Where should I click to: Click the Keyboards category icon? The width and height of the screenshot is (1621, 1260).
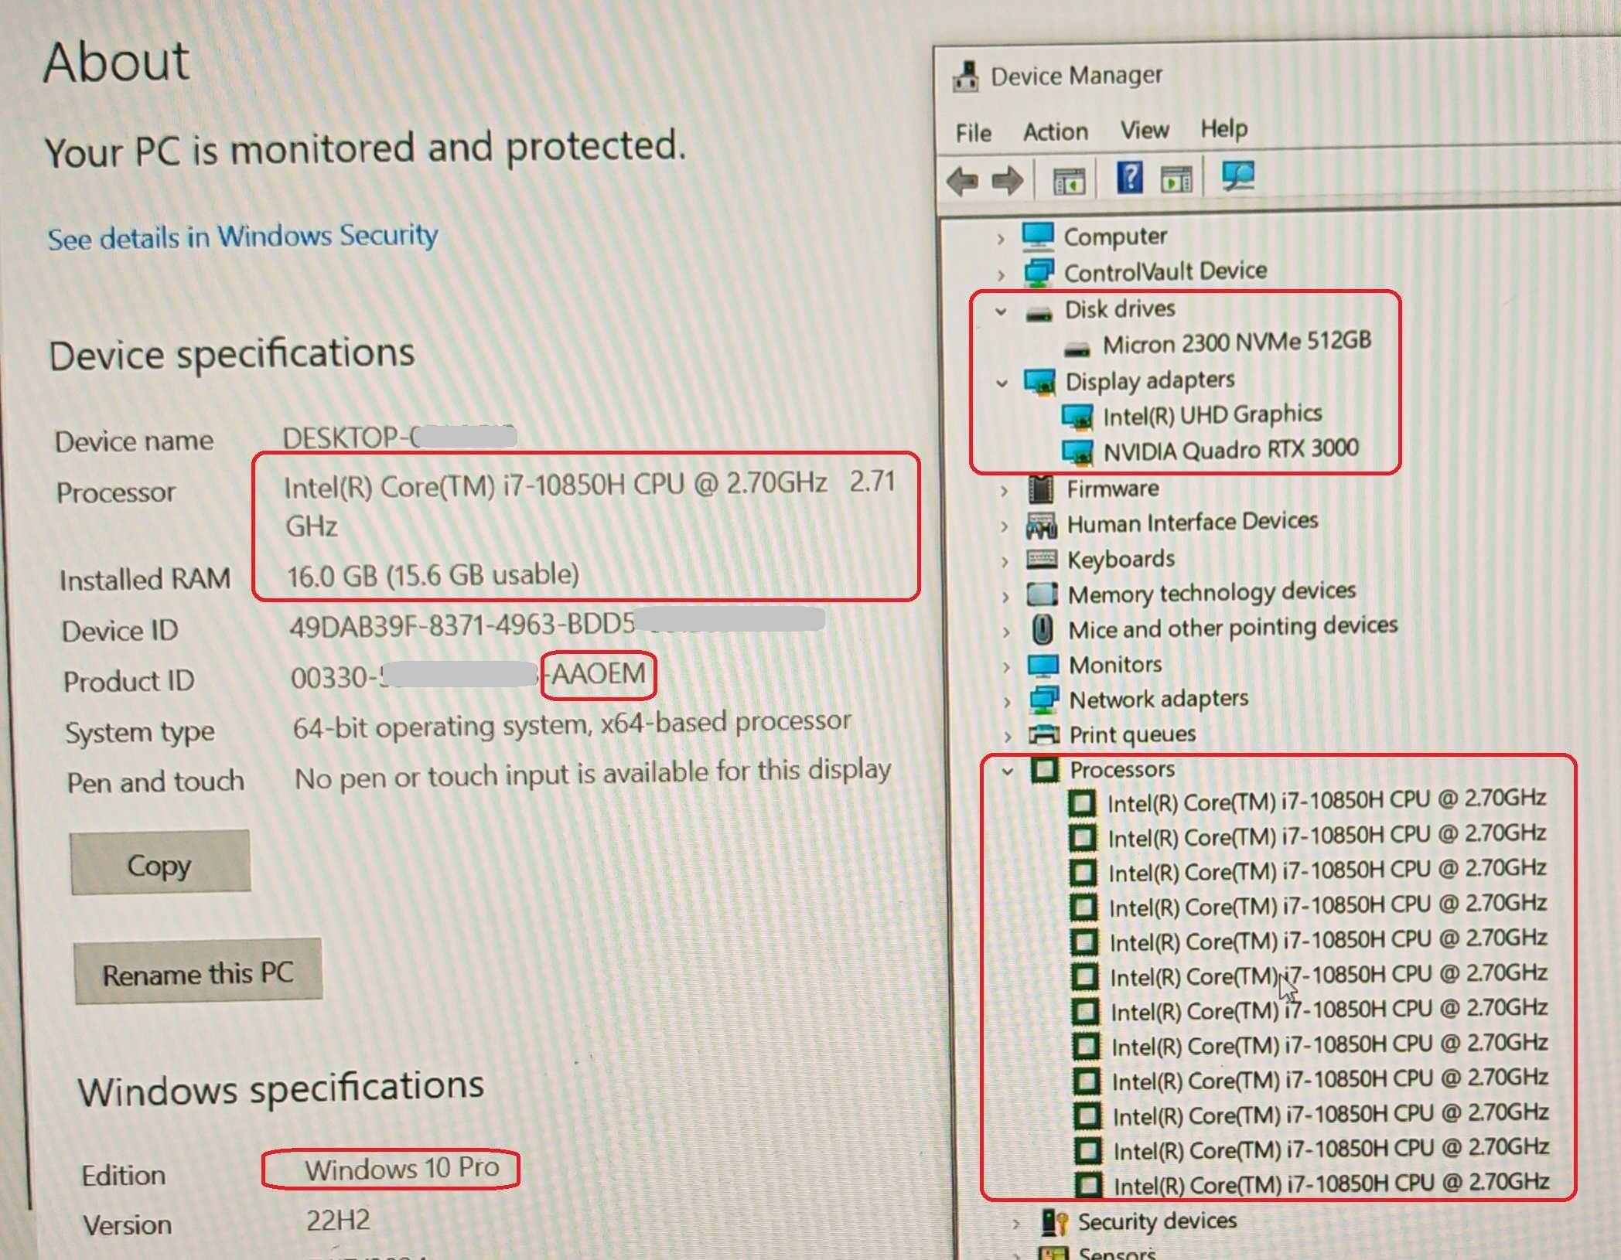(x=1042, y=559)
